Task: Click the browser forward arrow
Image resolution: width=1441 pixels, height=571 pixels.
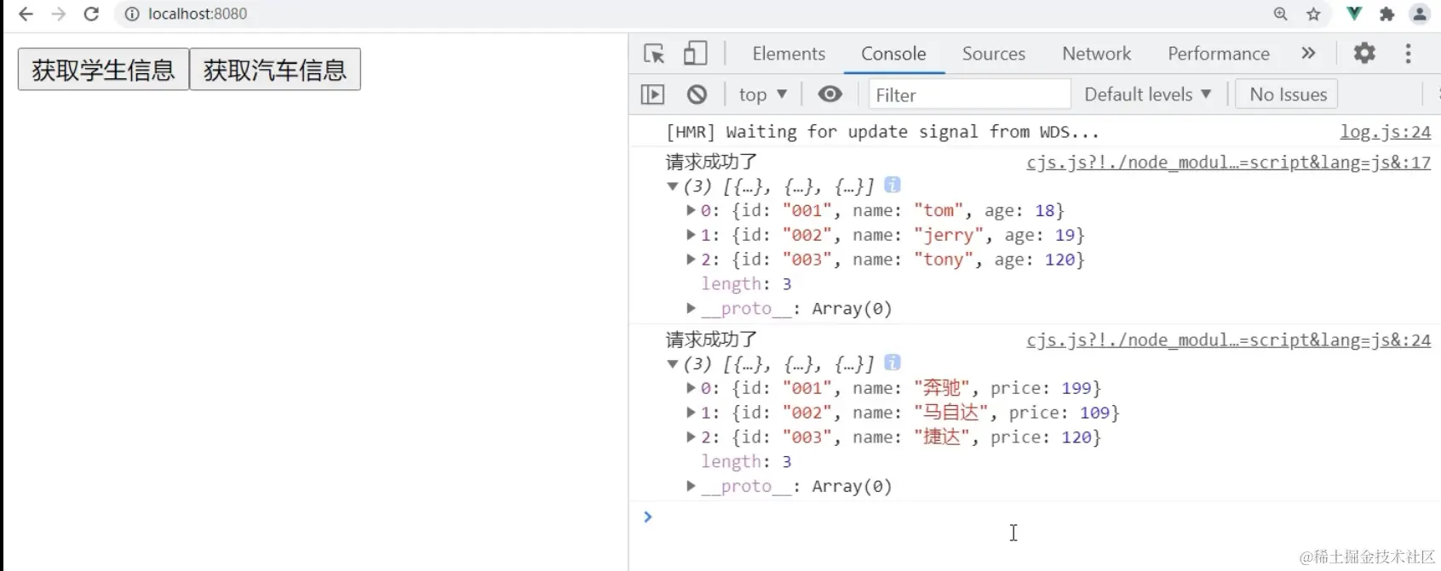Action: click(58, 14)
